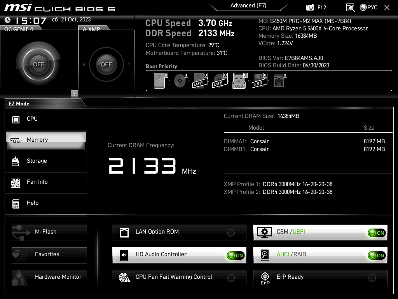Toggle the A-XMP OFF knob
Viewport: 398px width, 299px height.
click(106, 64)
